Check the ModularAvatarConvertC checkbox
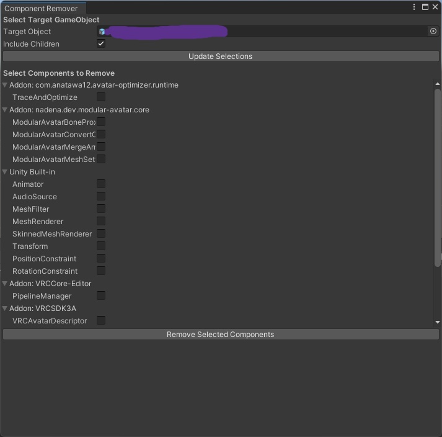Viewport: 442px width, 437px height. [101, 134]
